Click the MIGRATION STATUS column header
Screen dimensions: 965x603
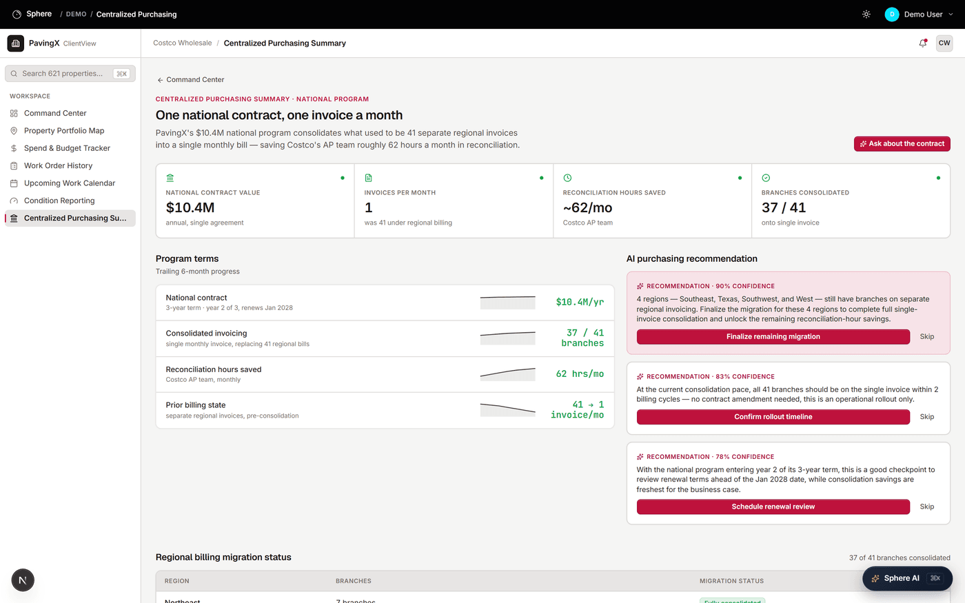(x=731, y=581)
